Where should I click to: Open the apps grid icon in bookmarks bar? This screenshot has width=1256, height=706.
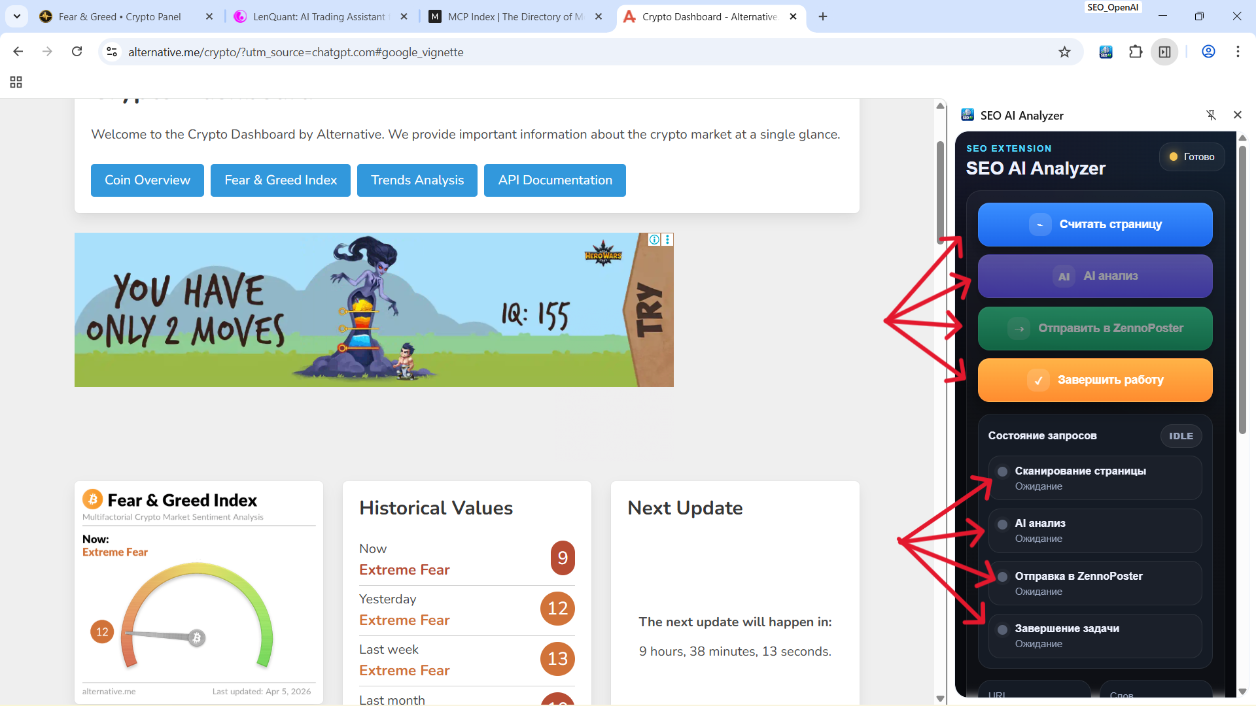click(16, 82)
